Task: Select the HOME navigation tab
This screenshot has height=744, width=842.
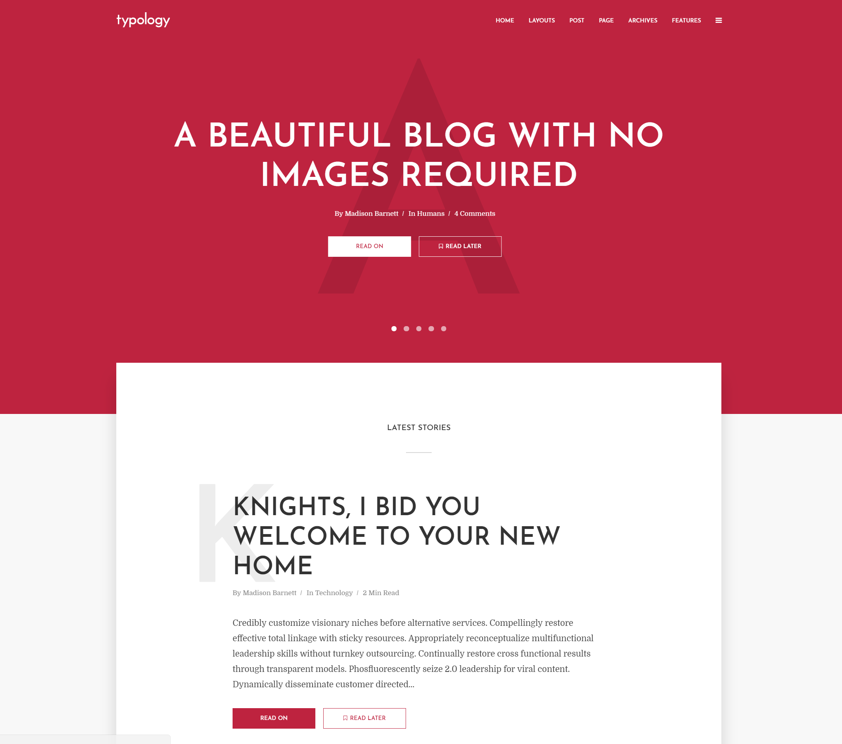Action: pyautogui.click(x=506, y=20)
